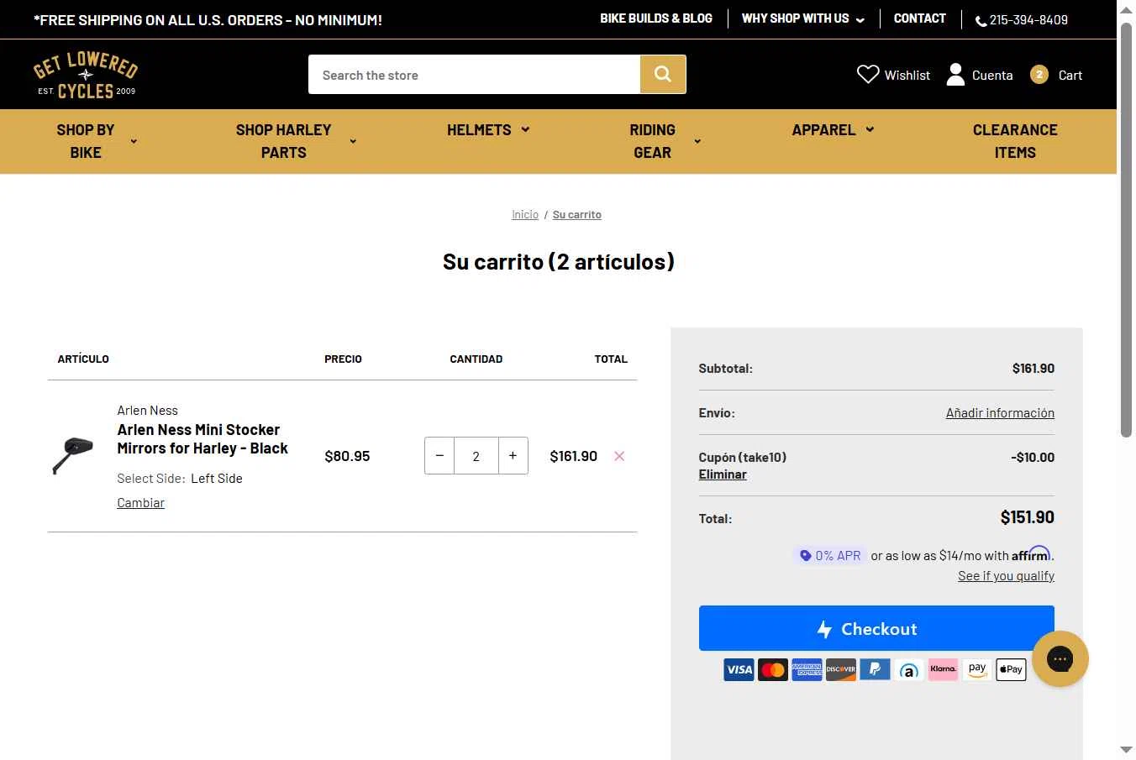Screen dimensions: 1136x760
Task: Open Bike Builds & Blog
Action: [656, 18]
